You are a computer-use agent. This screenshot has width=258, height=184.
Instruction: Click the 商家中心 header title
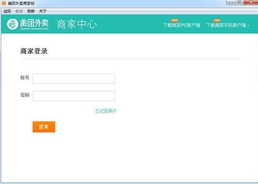coord(77,24)
